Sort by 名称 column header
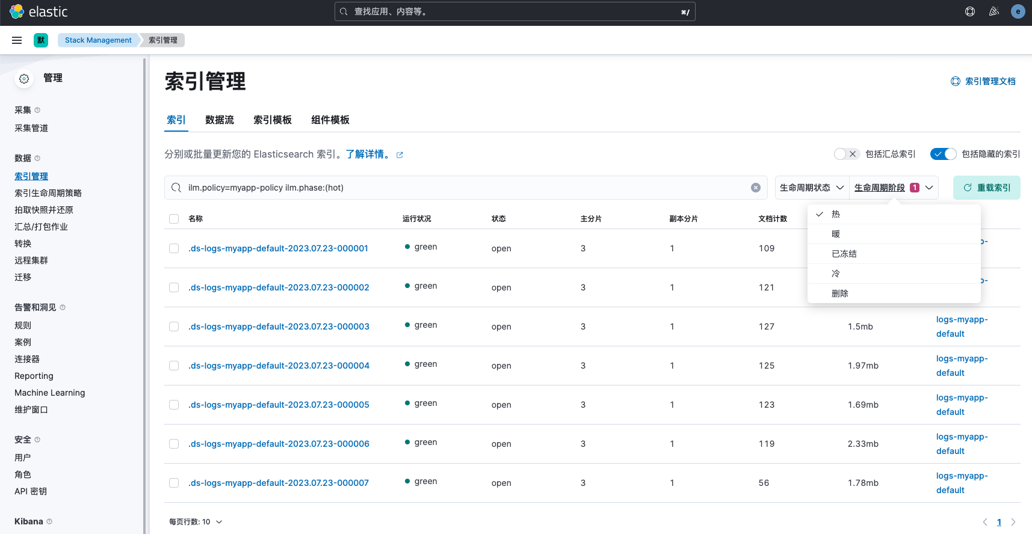The width and height of the screenshot is (1032, 534). pos(196,219)
